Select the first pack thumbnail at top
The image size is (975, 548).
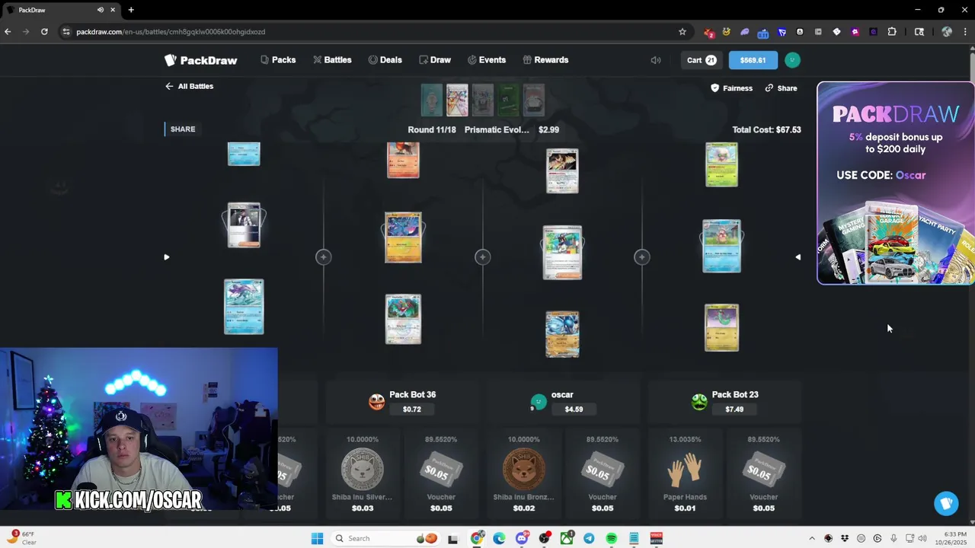(x=432, y=100)
